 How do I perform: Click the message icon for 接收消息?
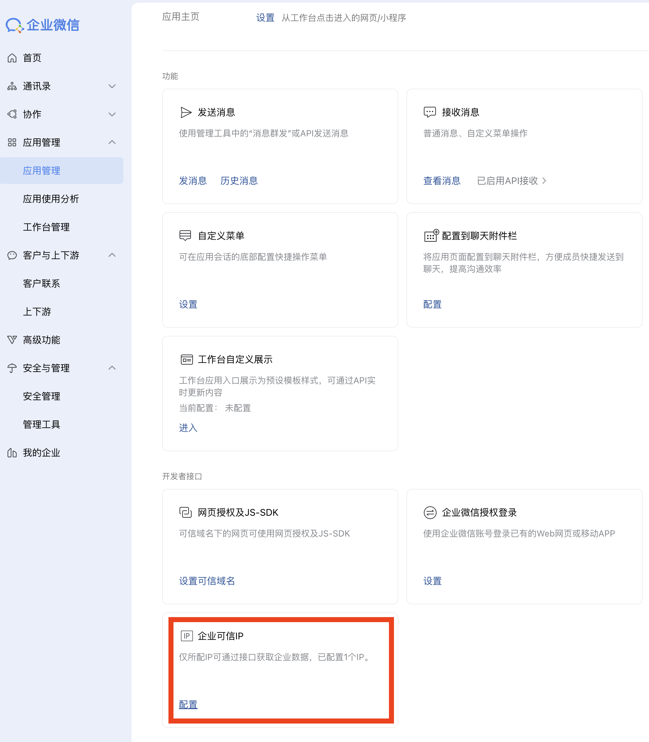point(430,112)
